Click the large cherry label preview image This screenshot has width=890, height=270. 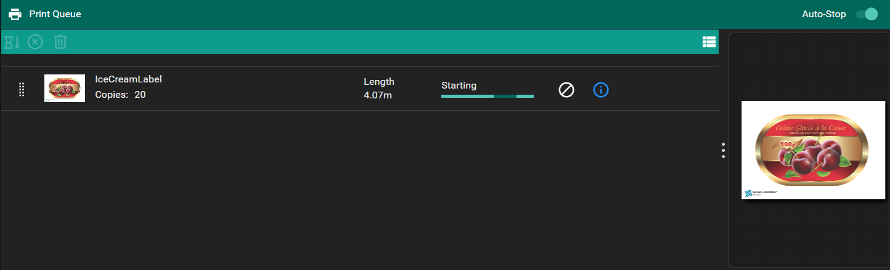click(x=811, y=148)
